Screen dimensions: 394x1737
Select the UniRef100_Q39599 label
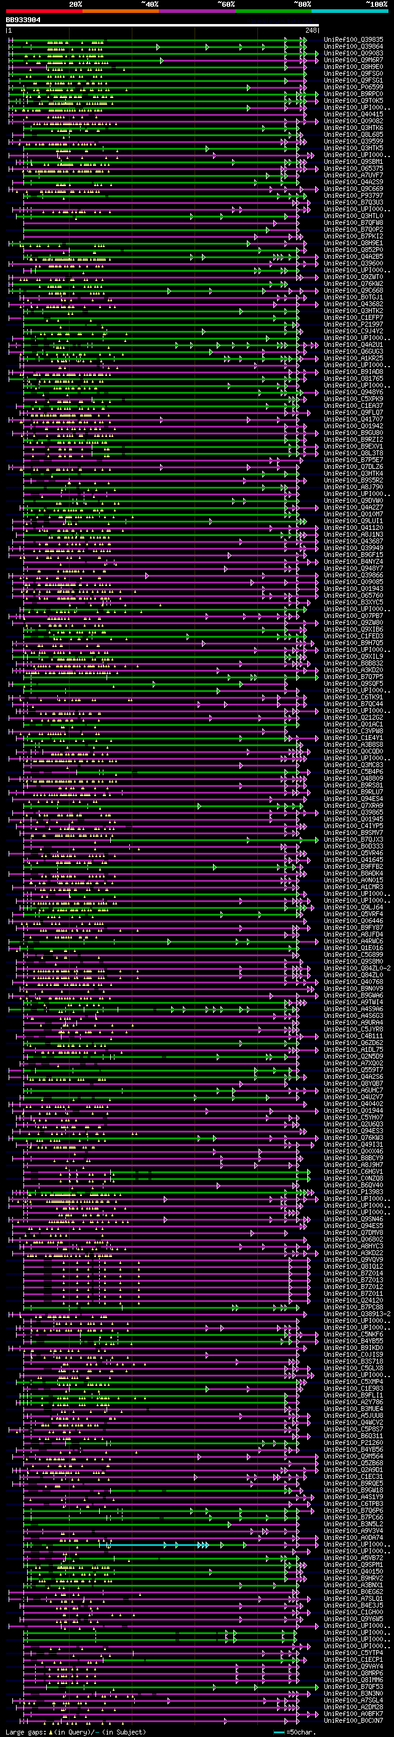click(353, 142)
